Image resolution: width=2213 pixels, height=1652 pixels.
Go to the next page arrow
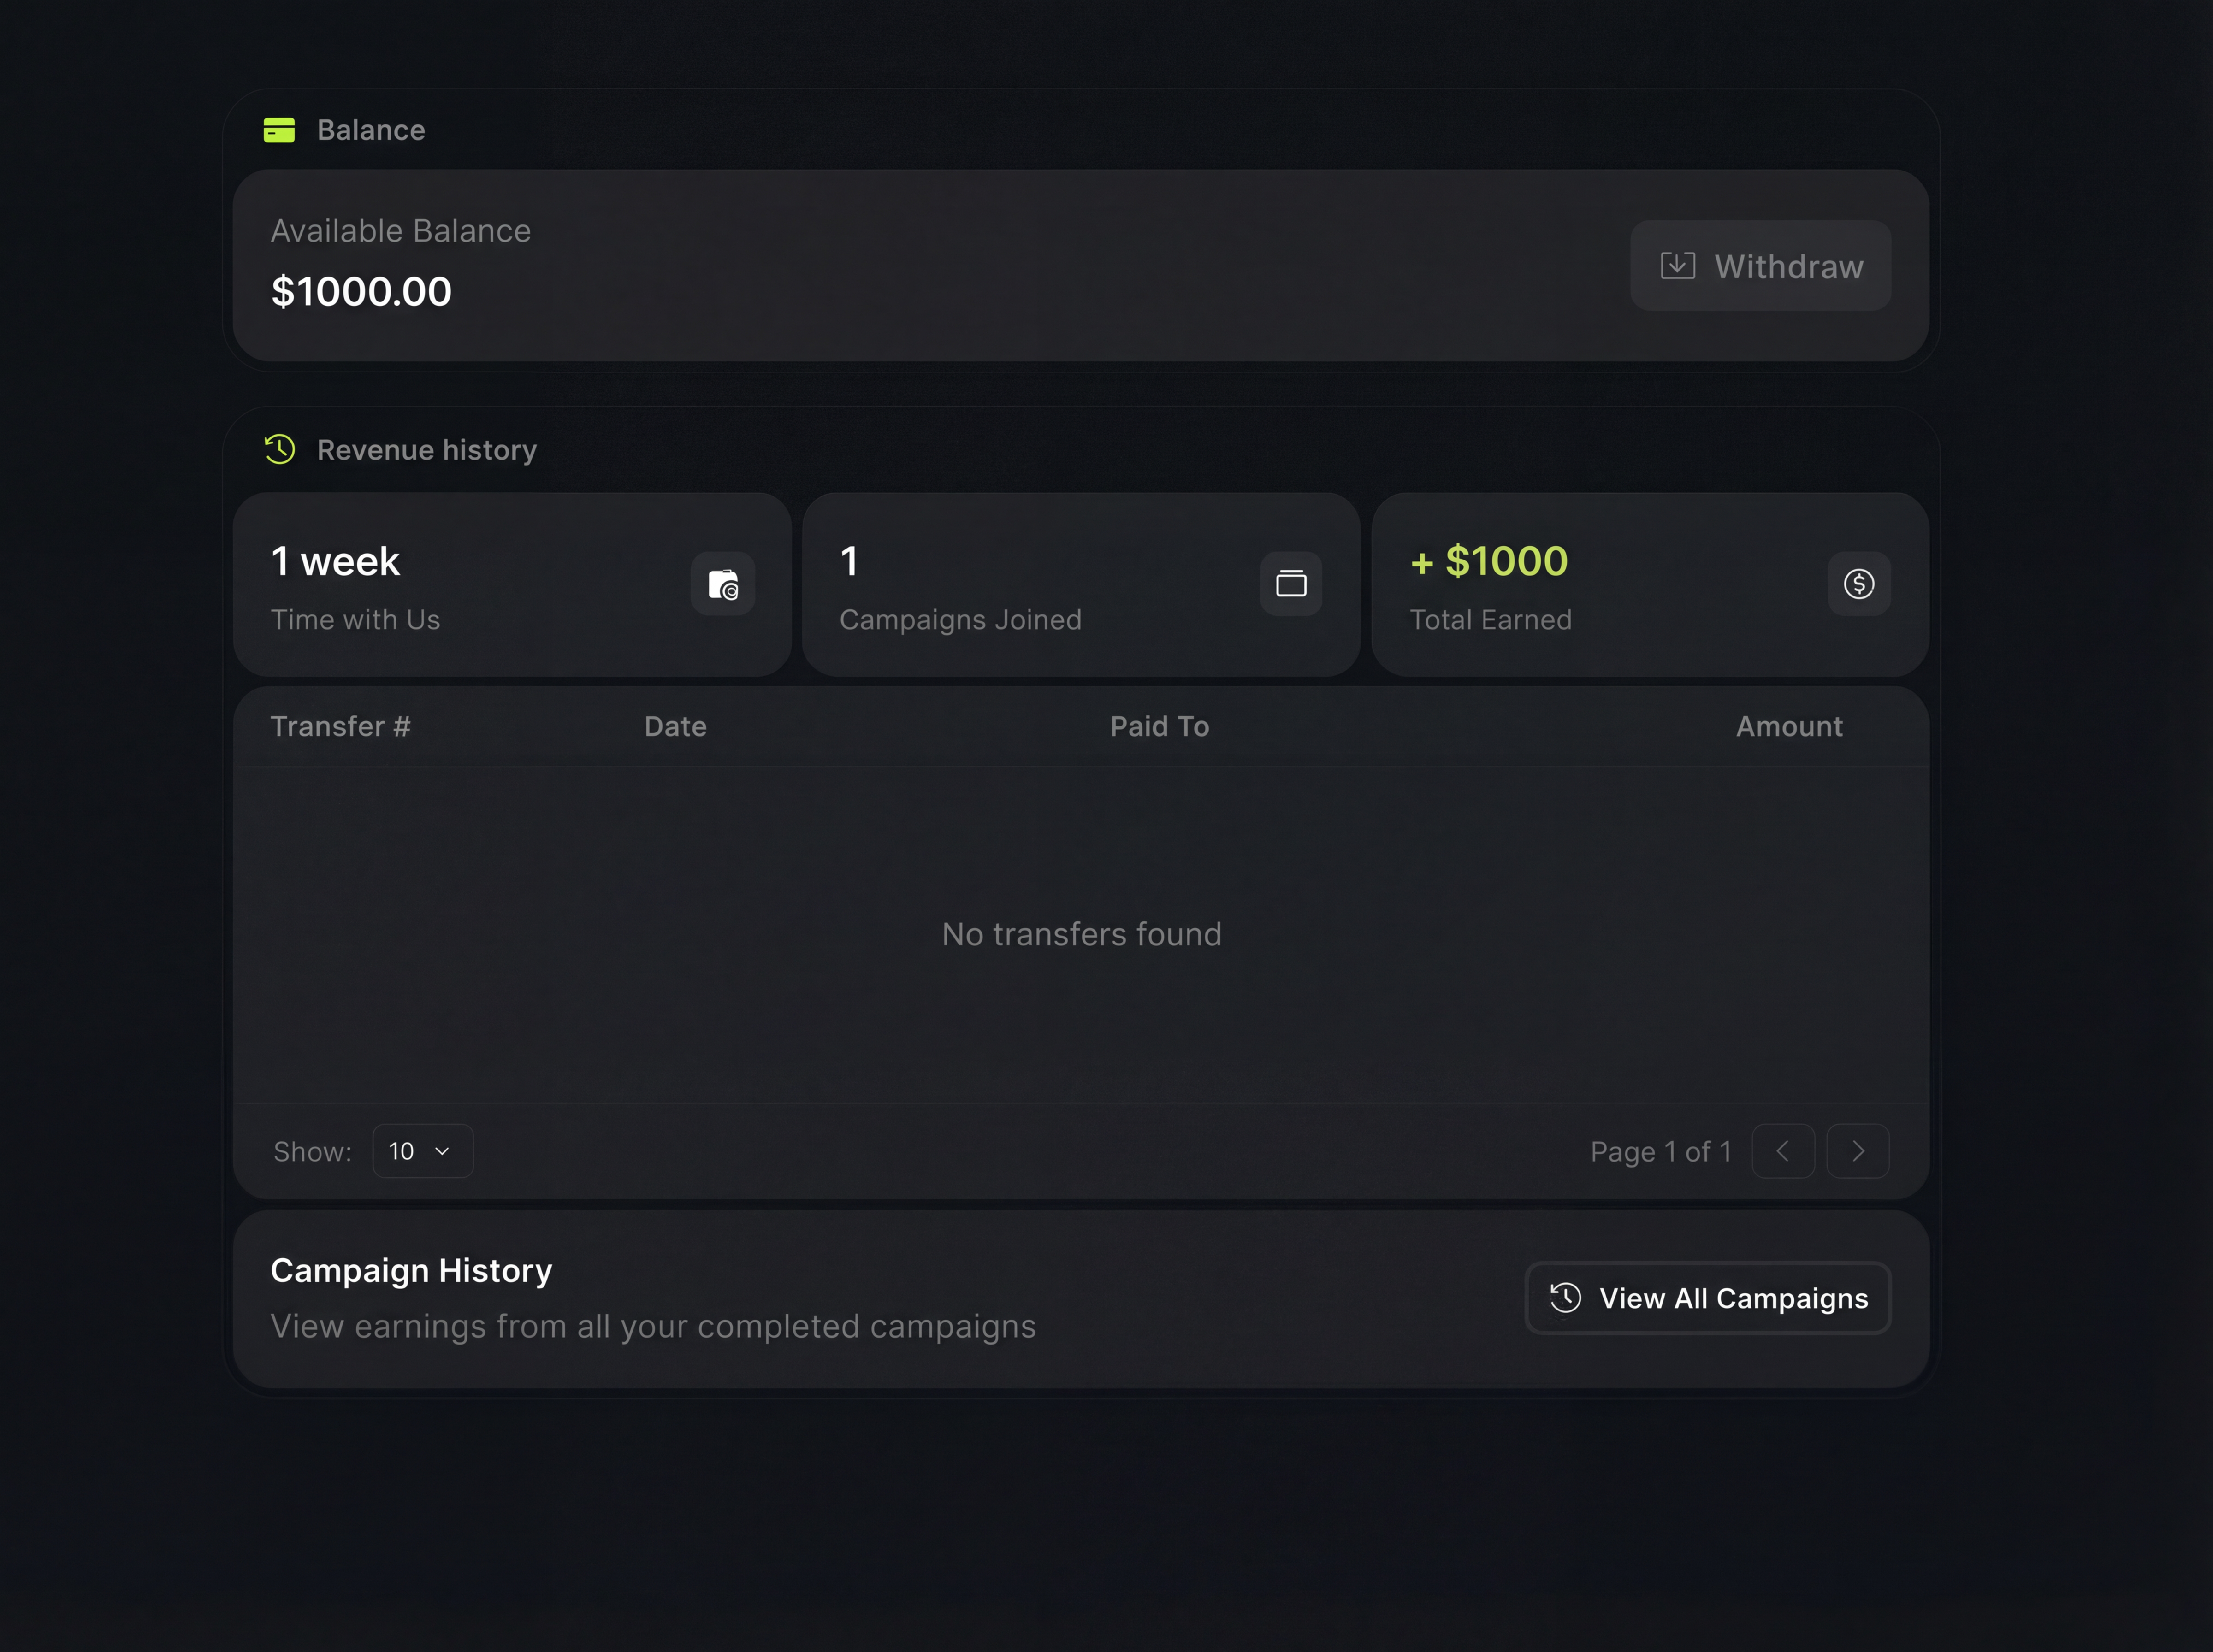tap(1858, 1151)
